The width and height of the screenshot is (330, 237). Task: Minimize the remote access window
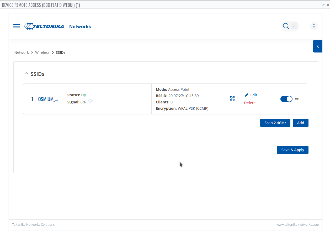pyautogui.click(x=319, y=5)
